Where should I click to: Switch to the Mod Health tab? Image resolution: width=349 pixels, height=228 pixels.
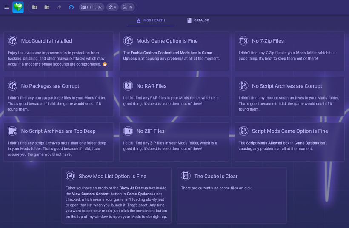pyautogui.click(x=151, y=20)
